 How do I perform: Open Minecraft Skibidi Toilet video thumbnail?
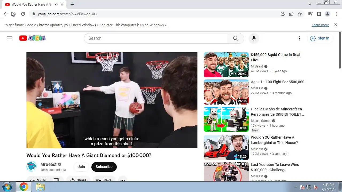226,119
